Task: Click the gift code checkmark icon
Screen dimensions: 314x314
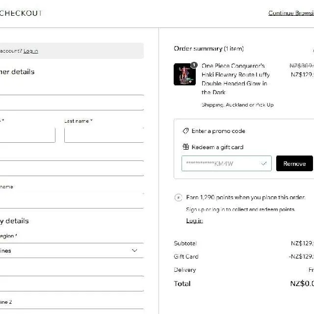Action: [264, 163]
